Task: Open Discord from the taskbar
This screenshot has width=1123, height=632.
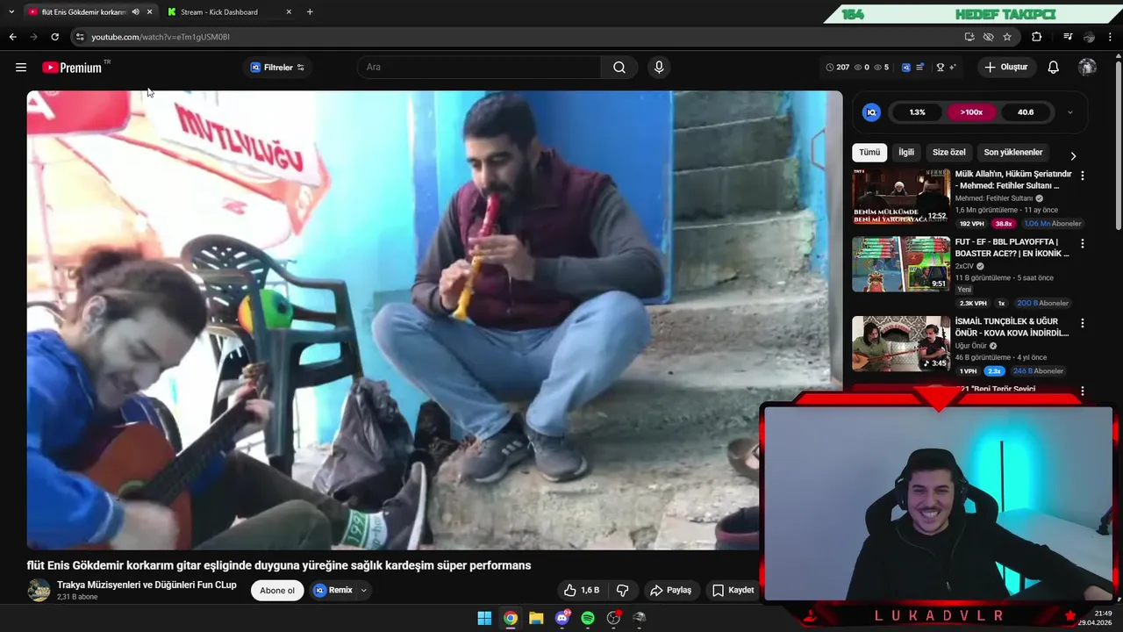Action: pyautogui.click(x=562, y=618)
